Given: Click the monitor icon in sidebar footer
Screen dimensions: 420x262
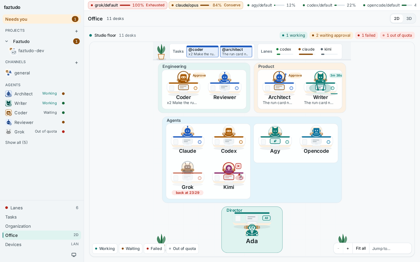Looking at the screenshot, I should click(74, 255).
